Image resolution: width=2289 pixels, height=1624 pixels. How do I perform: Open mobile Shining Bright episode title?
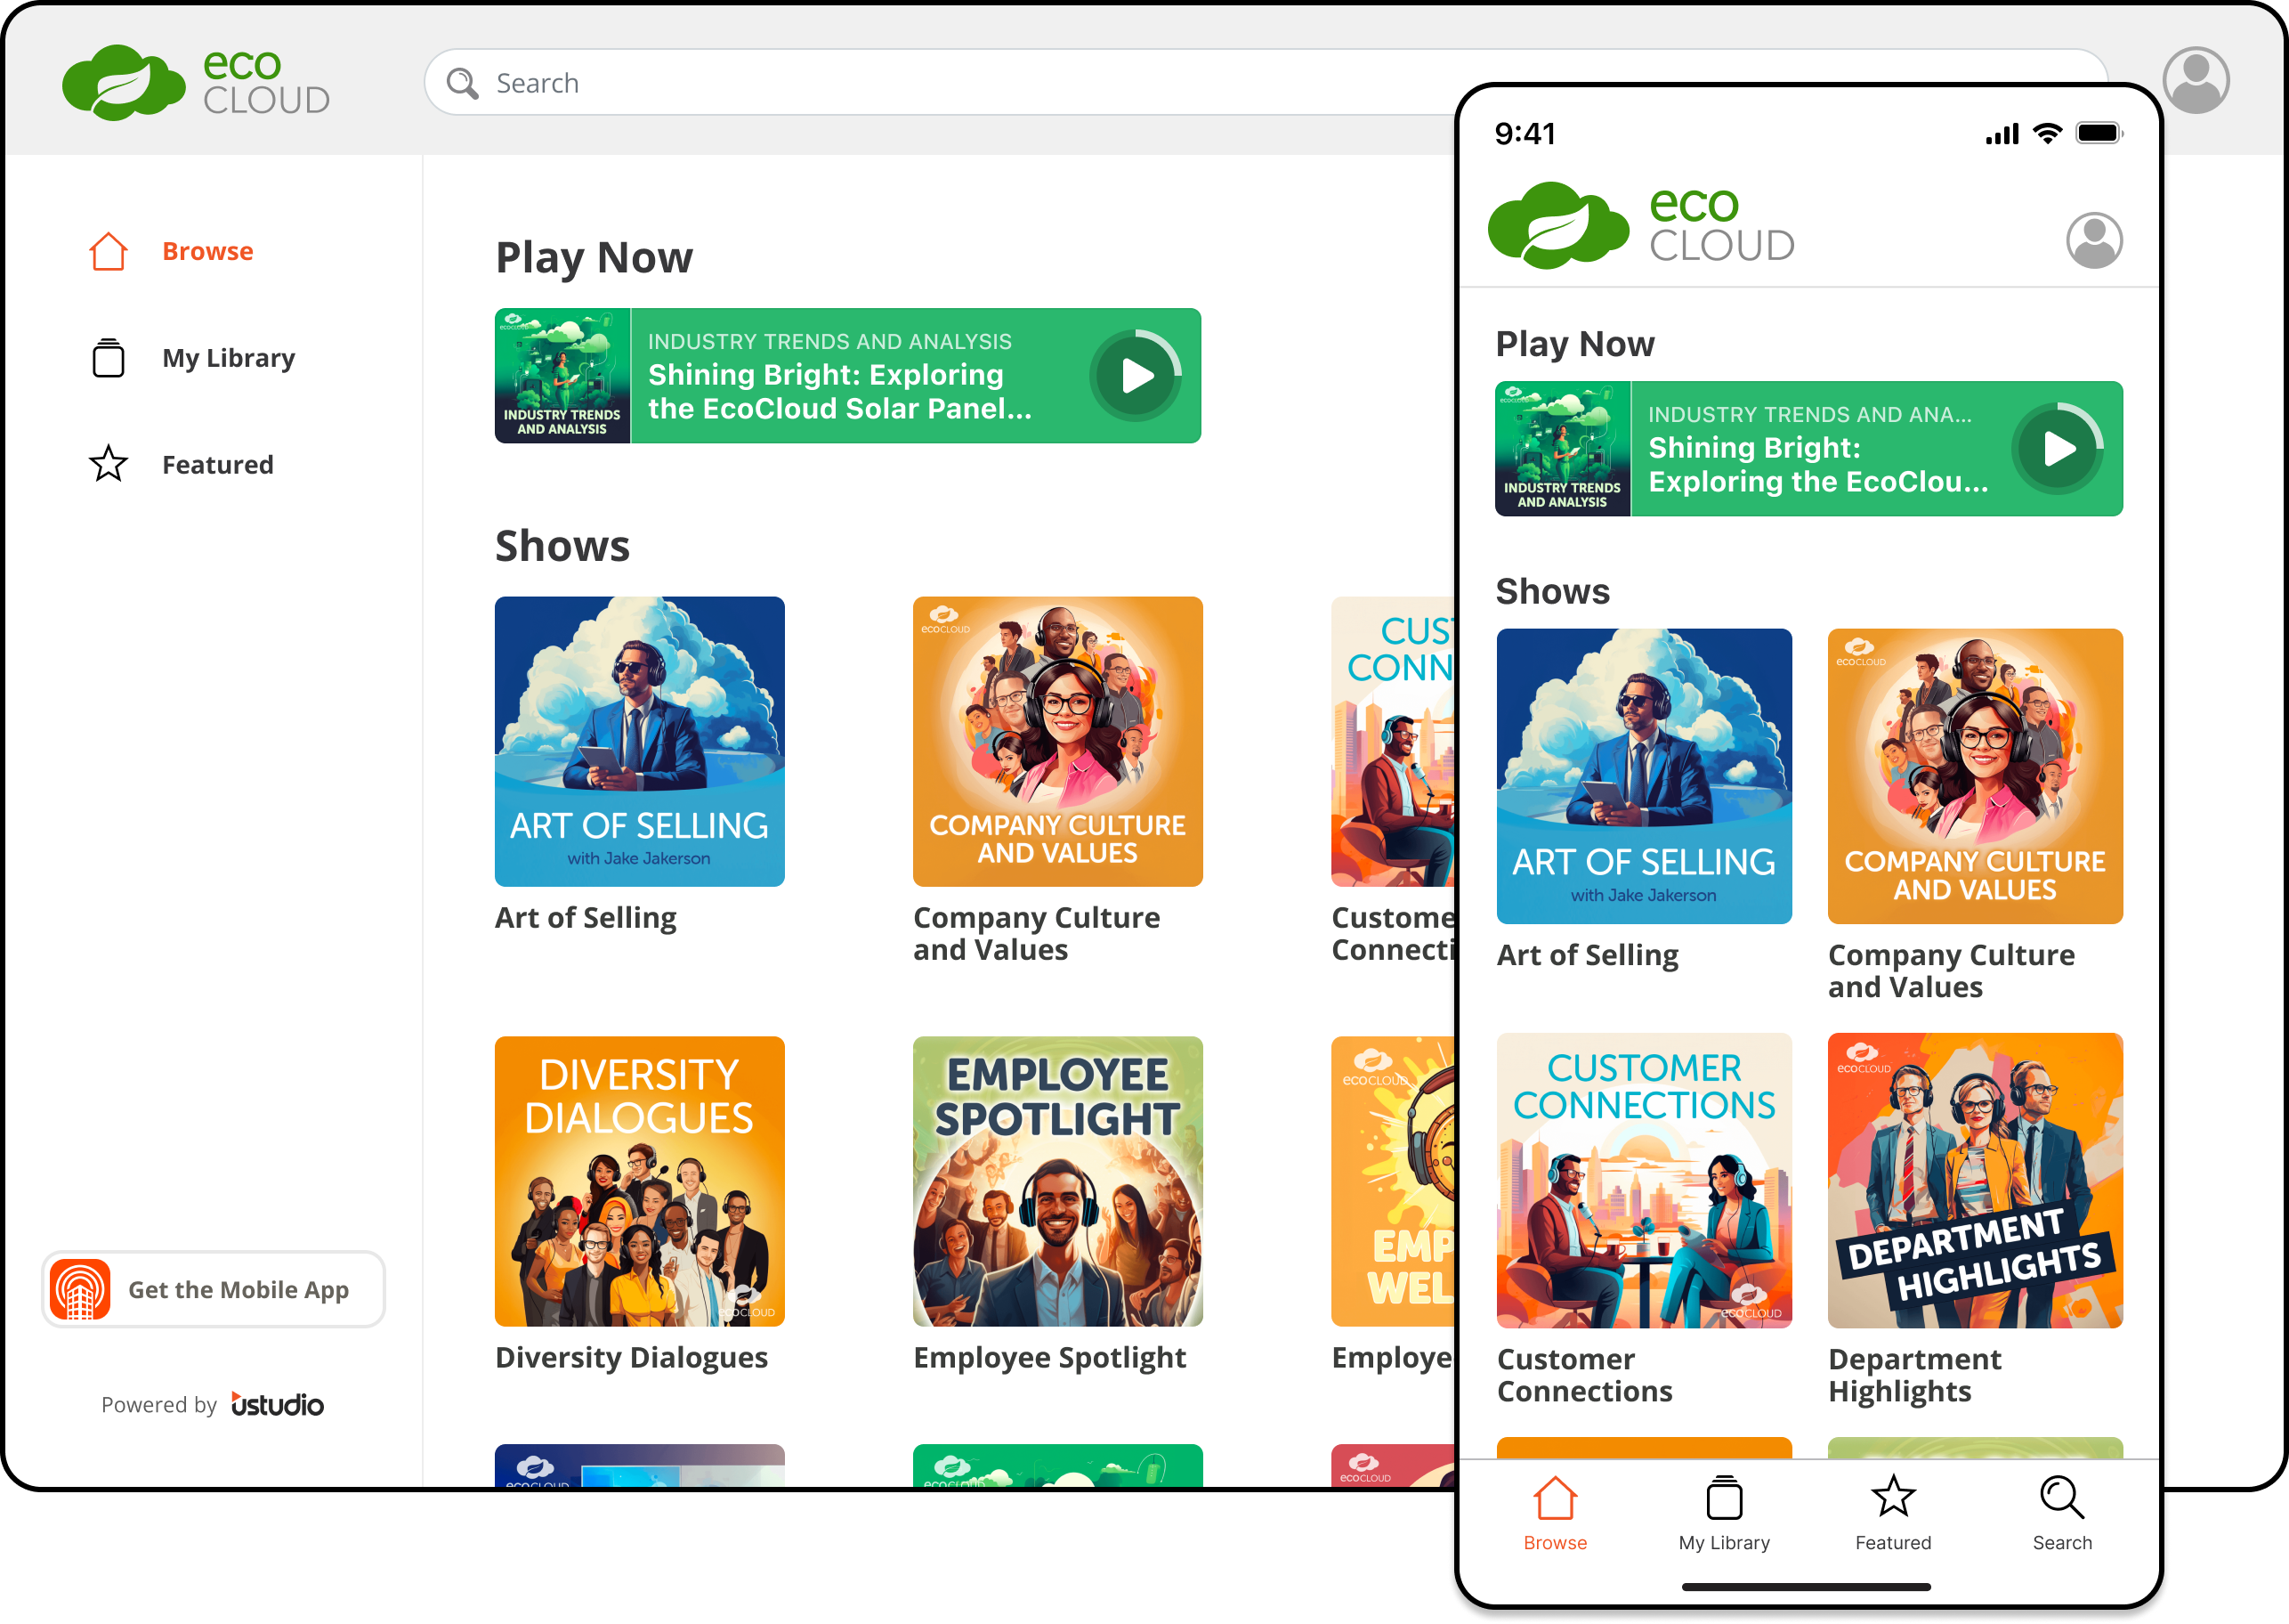click(1818, 464)
